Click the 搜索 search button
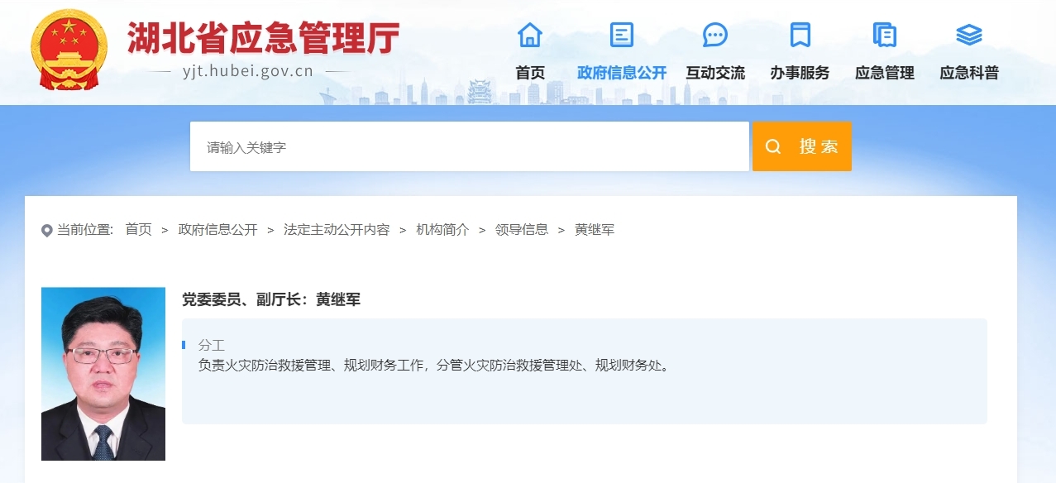The height and width of the screenshot is (483, 1056). pyautogui.click(x=802, y=146)
